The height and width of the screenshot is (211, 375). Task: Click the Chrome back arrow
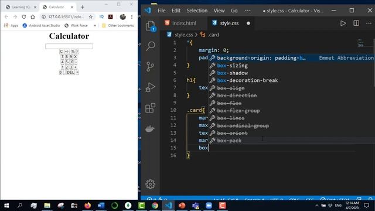[6, 17]
